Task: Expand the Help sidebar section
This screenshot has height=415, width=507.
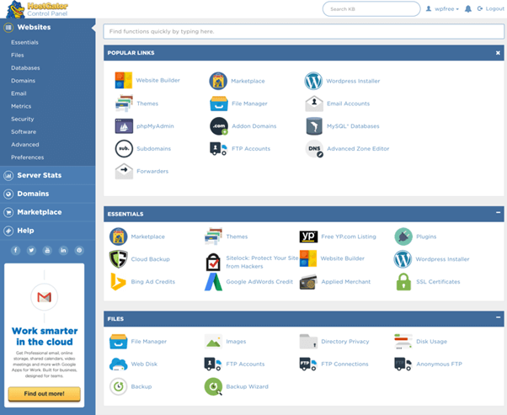Action: (x=48, y=231)
